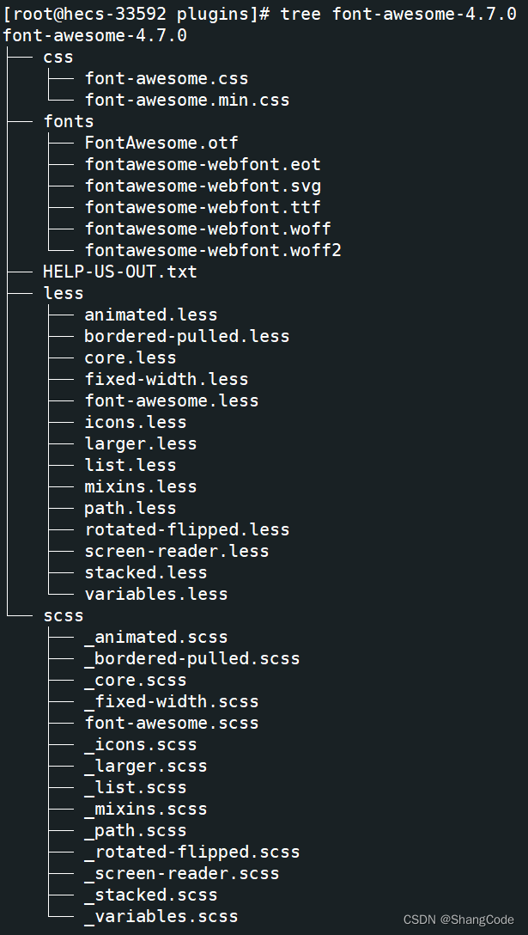Select the FontAwesome.otf file

tap(161, 143)
